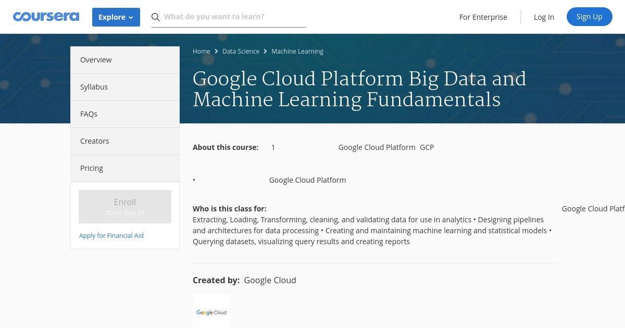Select the FAQs sidebar item
625x328 pixels.
[125, 114]
